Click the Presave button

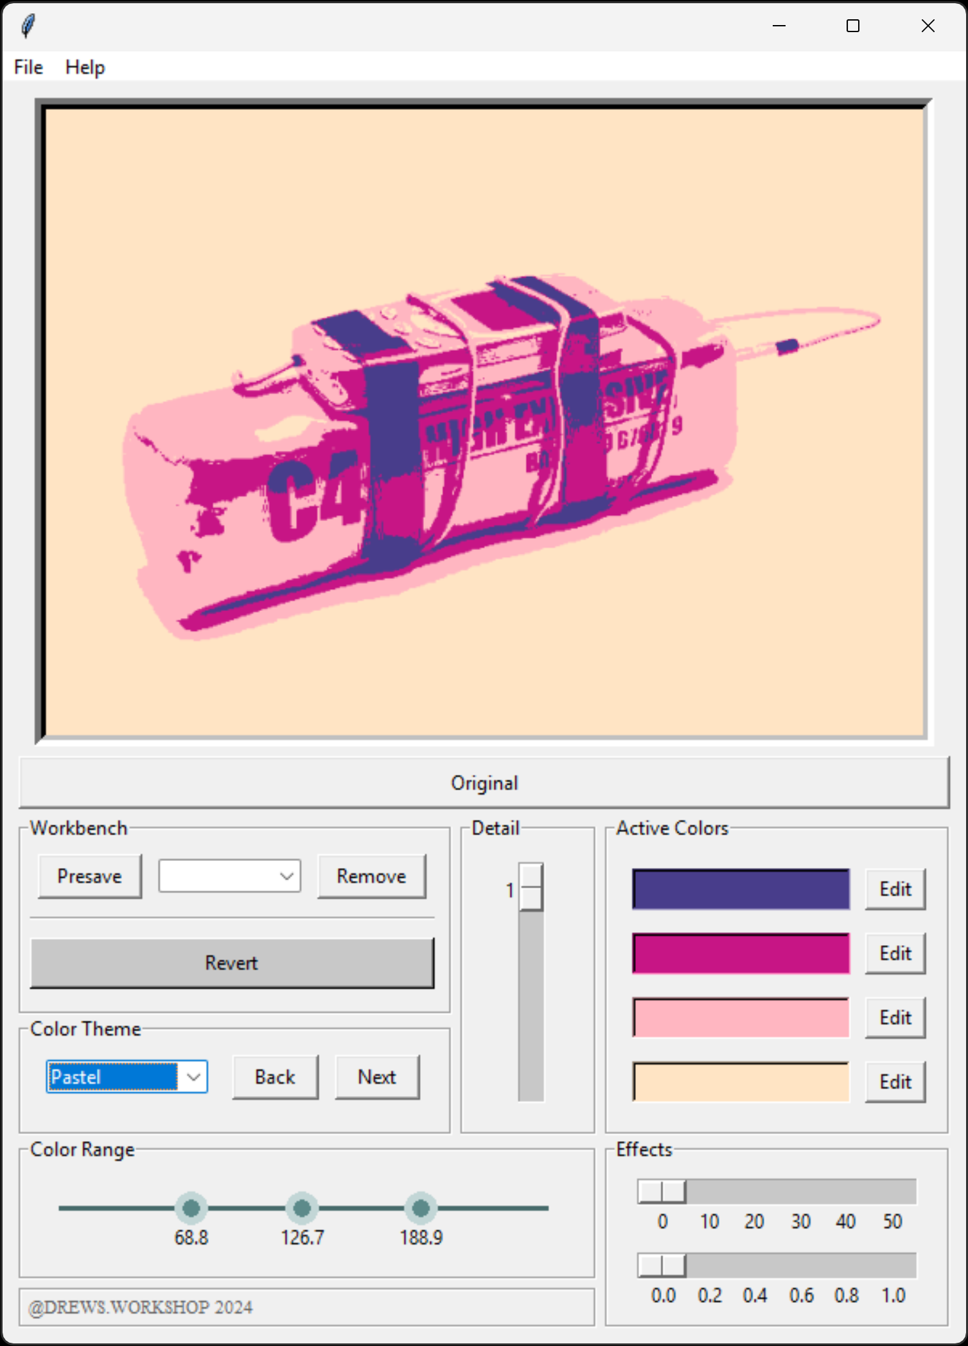[89, 876]
